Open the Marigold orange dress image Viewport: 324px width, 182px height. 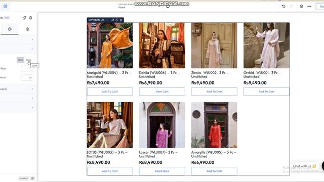pyautogui.click(x=110, y=45)
